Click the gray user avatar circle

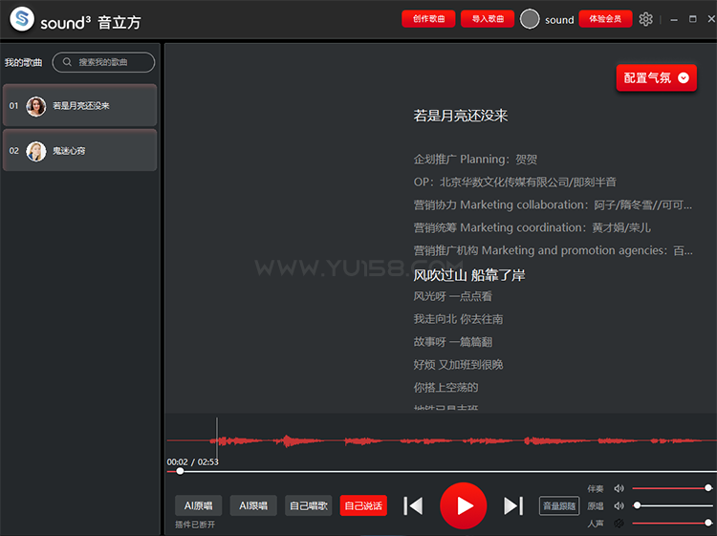click(x=530, y=19)
